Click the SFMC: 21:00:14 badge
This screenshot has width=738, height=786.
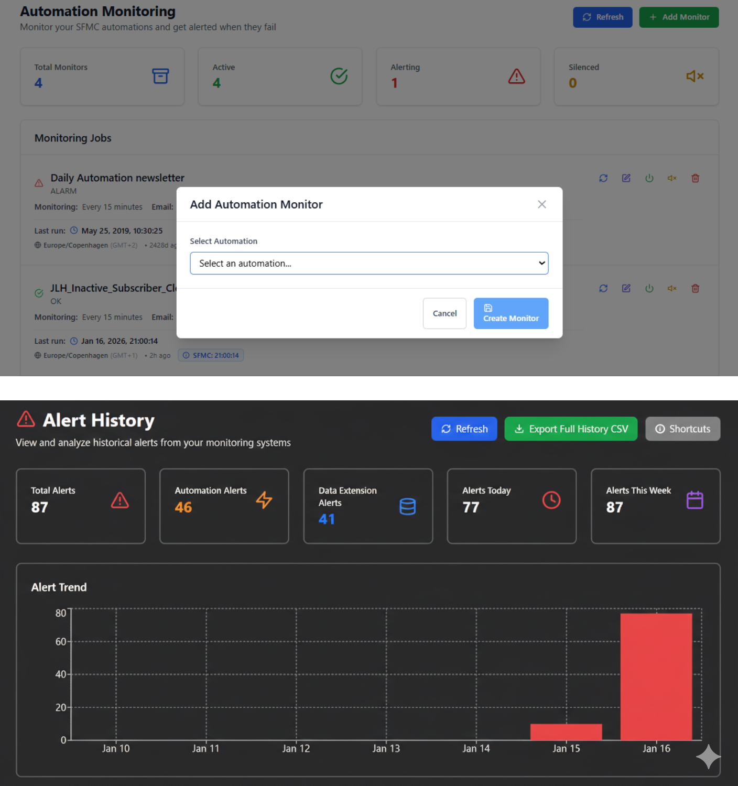point(211,355)
